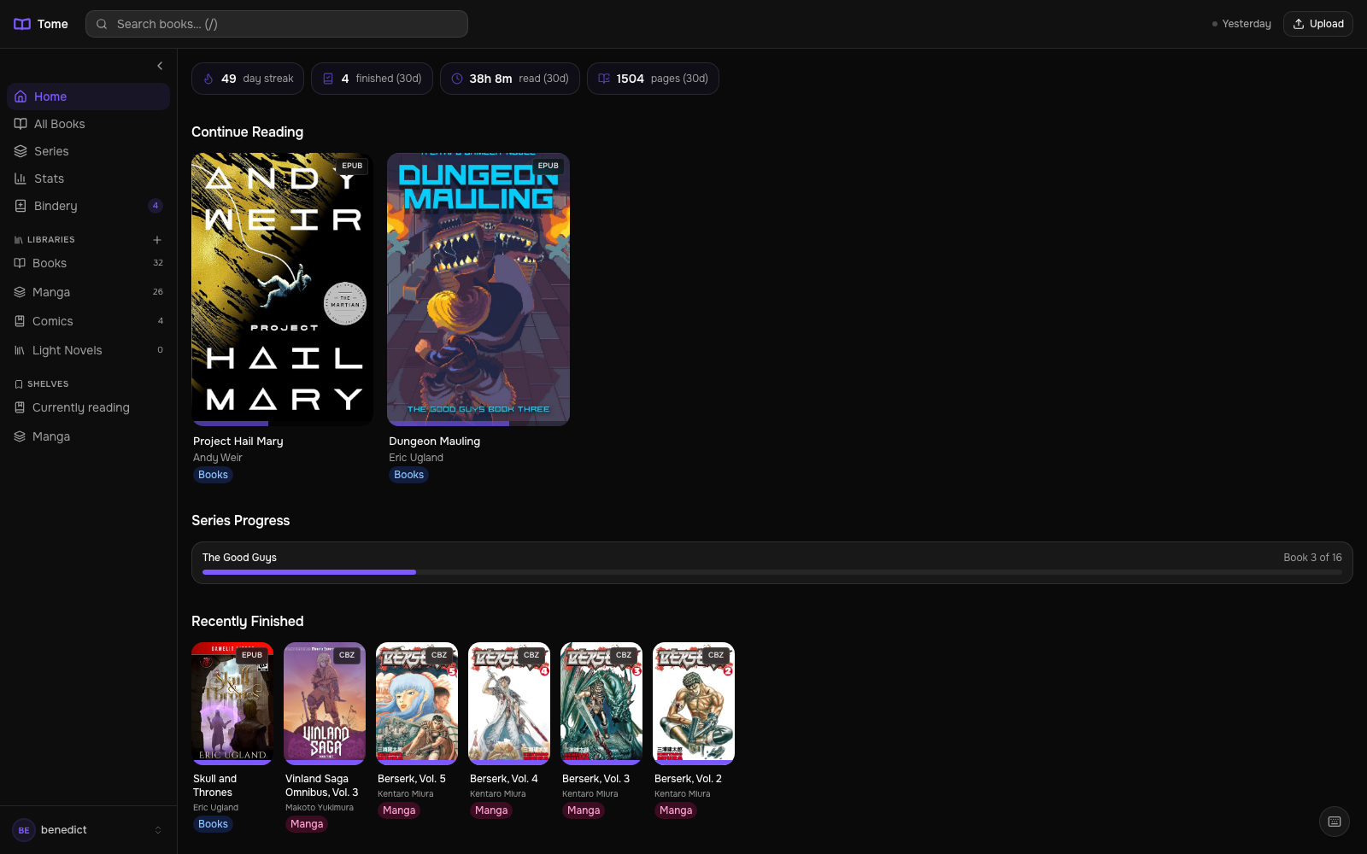1367x854 pixels.
Task: Click the Bindery count badge 4
Action: coord(155,206)
